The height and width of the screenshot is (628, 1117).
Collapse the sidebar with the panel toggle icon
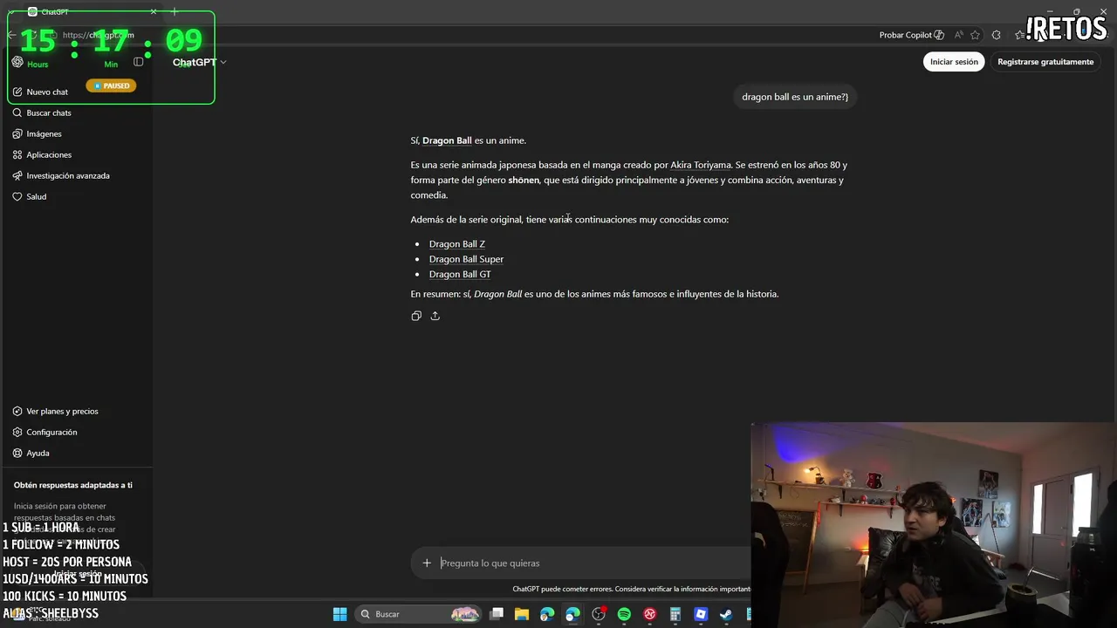coord(138,62)
